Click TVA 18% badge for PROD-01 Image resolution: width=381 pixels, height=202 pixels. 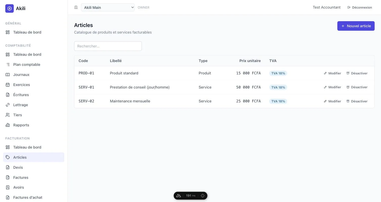pos(278,73)
